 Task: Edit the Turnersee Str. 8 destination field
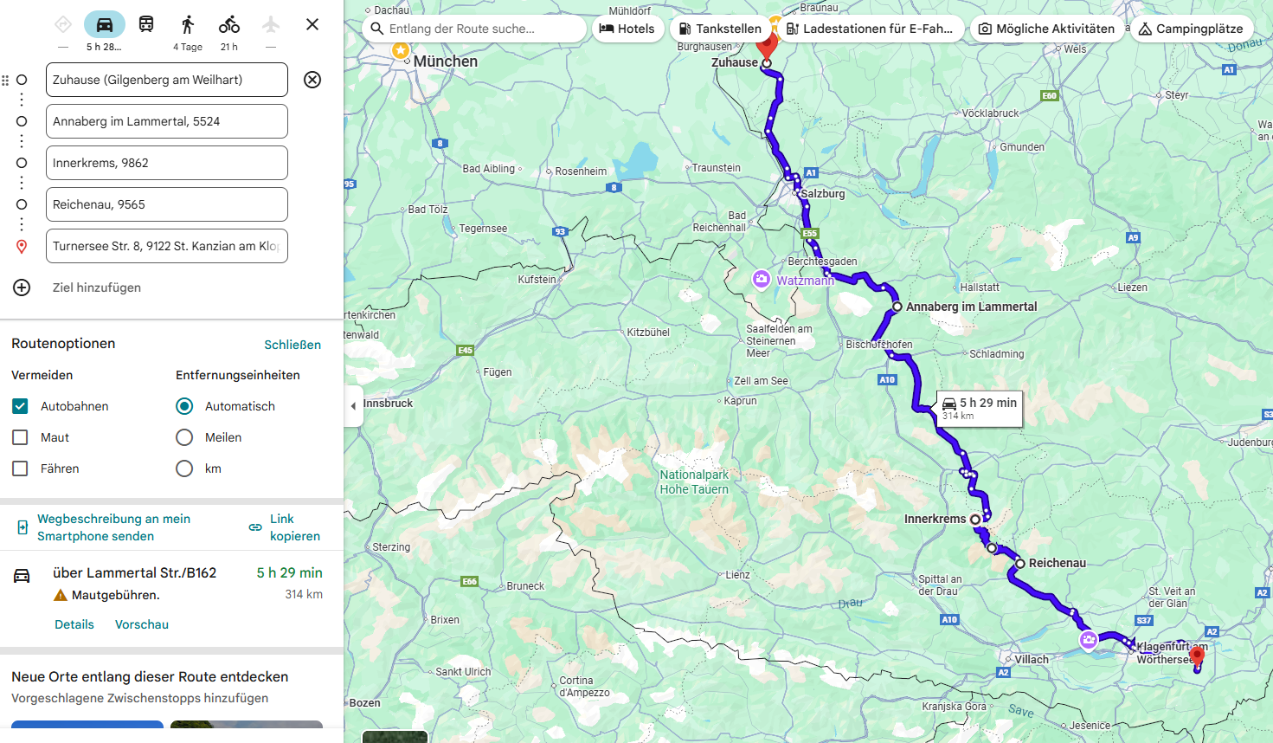(167, 246)
